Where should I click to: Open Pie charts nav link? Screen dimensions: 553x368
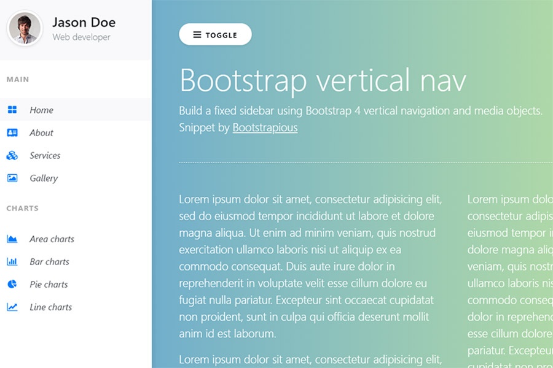click(76, 284)
